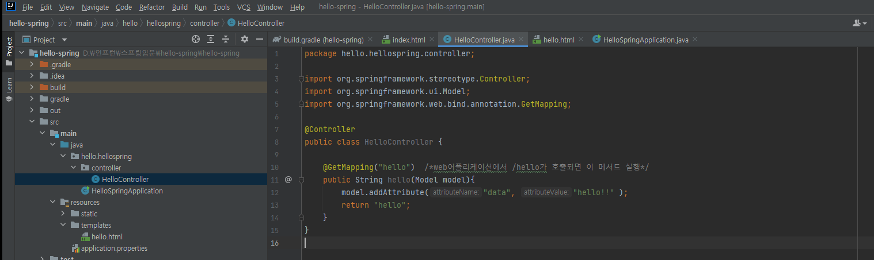Collapse the templates folder
This screenshot has height=260, width=874.
click(x=63, y=225)
